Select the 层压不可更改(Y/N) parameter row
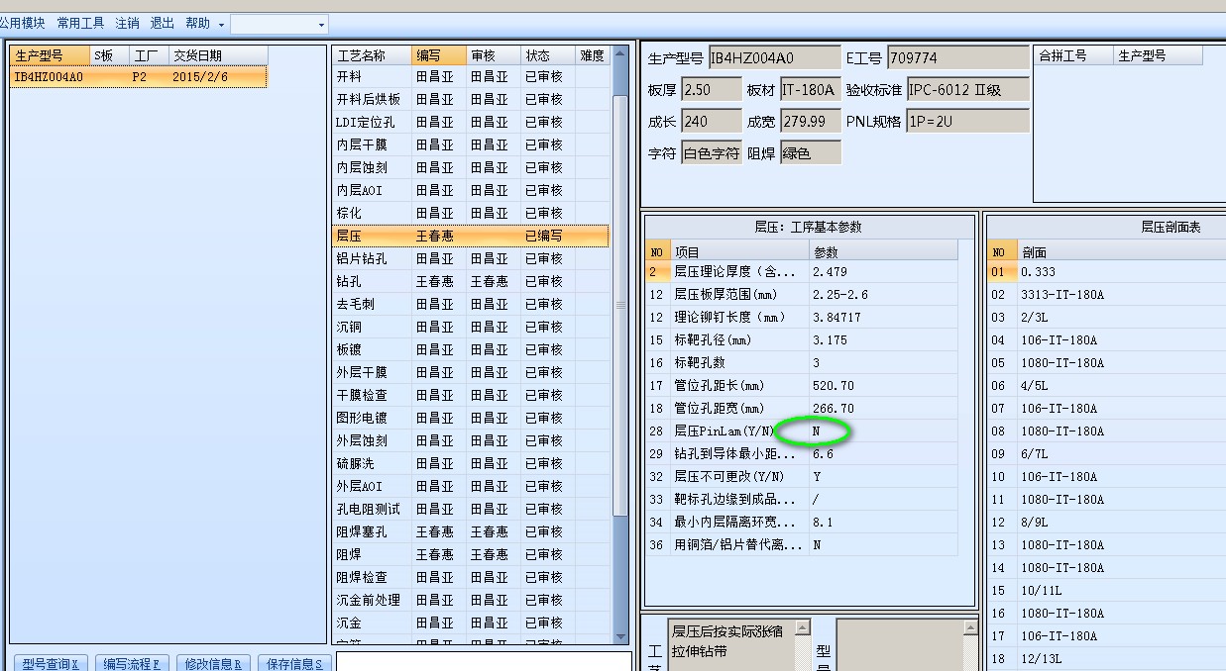This screenshot has height=671, width=1226. tap(802, 476)
